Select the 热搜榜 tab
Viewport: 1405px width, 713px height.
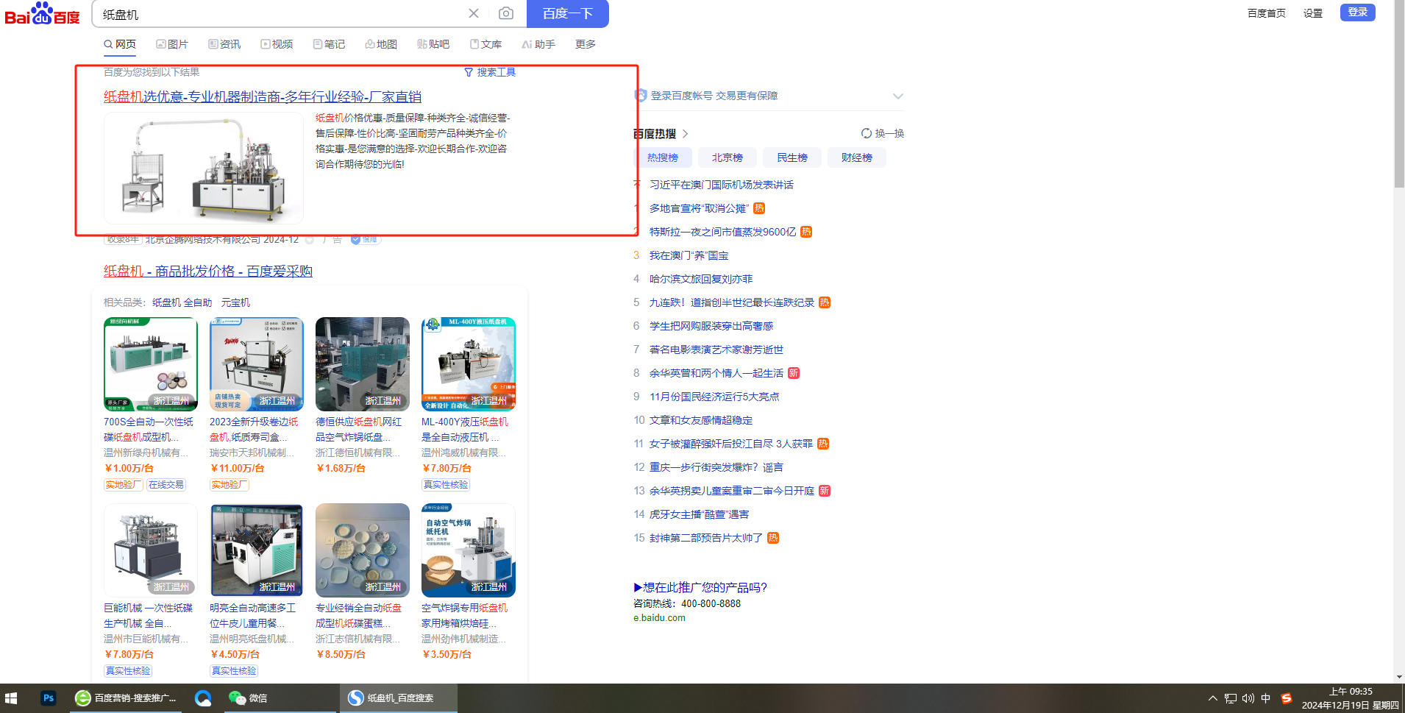tap(663, 157)
